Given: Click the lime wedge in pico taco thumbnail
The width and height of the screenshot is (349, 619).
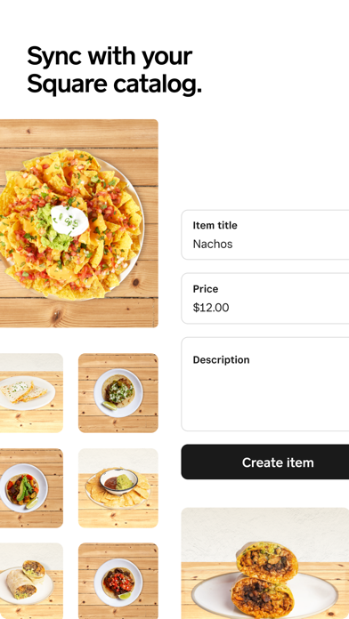Looking at the screenshot, I should pyautogui.click(x=125, y=596).
